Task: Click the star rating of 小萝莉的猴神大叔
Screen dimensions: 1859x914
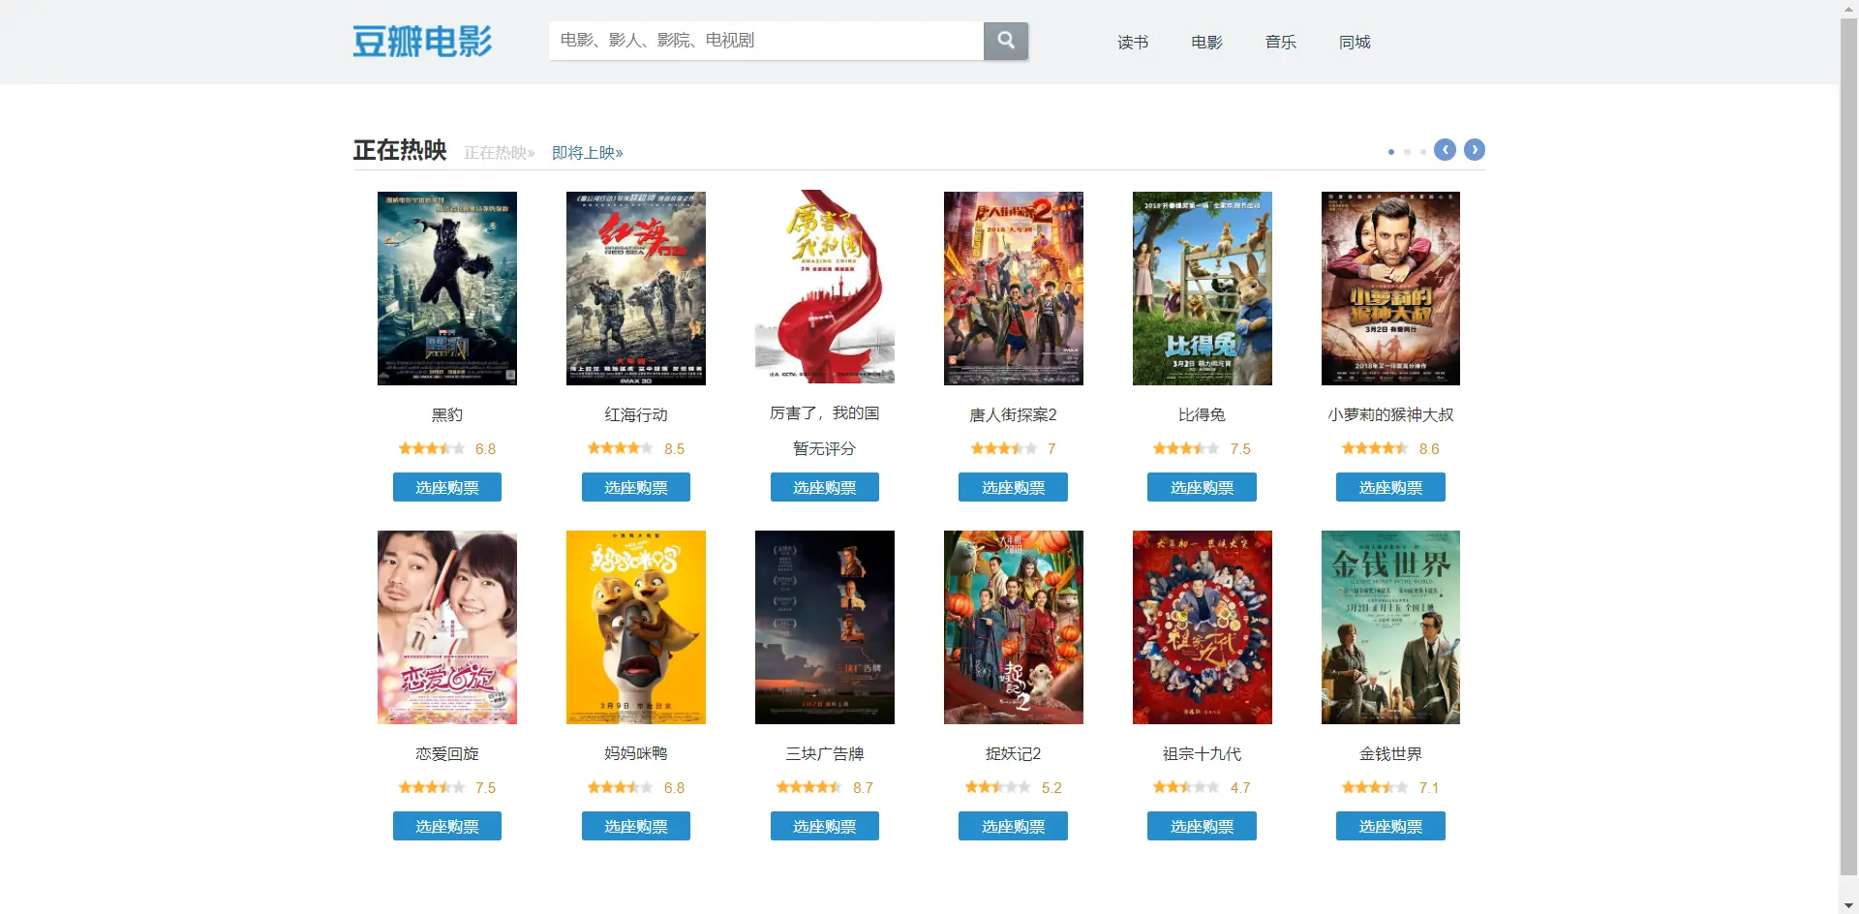Action: 1375,448
